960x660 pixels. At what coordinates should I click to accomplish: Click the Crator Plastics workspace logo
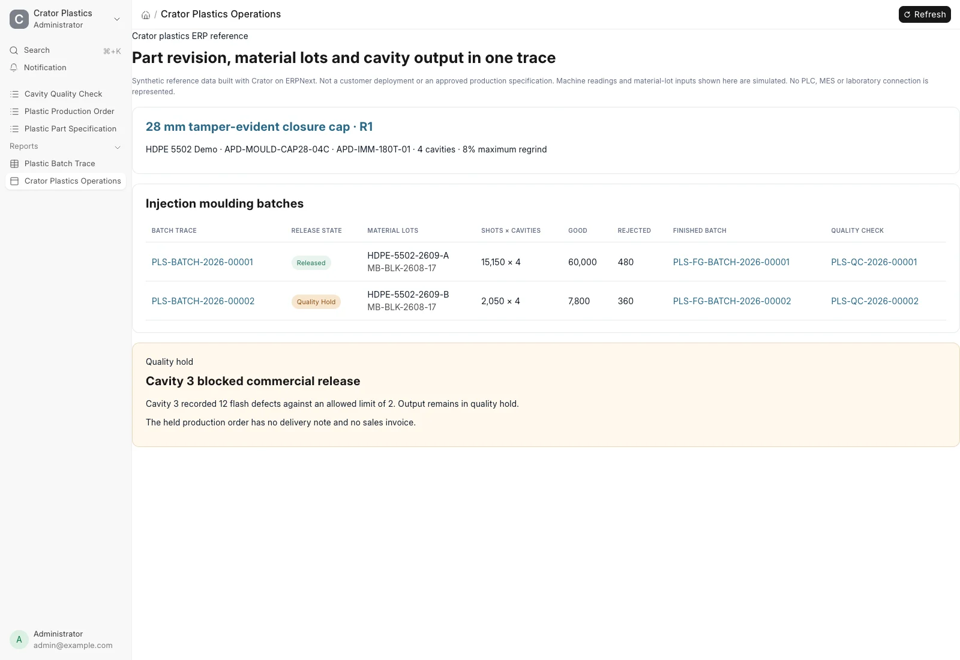click(x=19, y=19)
